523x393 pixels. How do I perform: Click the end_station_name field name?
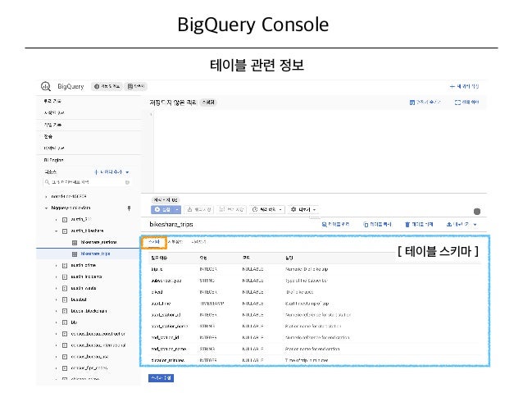coord(169,349)
